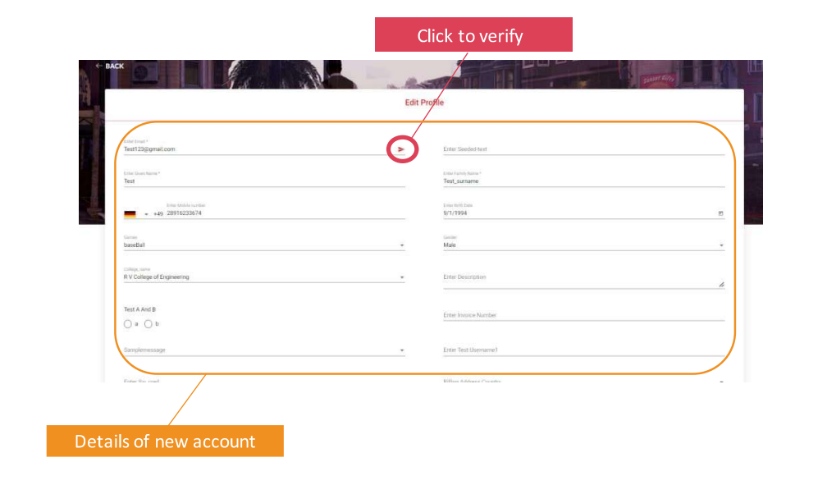The image size is (827, 485).
Task: Expand the Billing Address Country dropdown
Action: click(x=720, y=382)
